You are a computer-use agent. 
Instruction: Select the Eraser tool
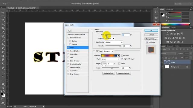[3, 52]
